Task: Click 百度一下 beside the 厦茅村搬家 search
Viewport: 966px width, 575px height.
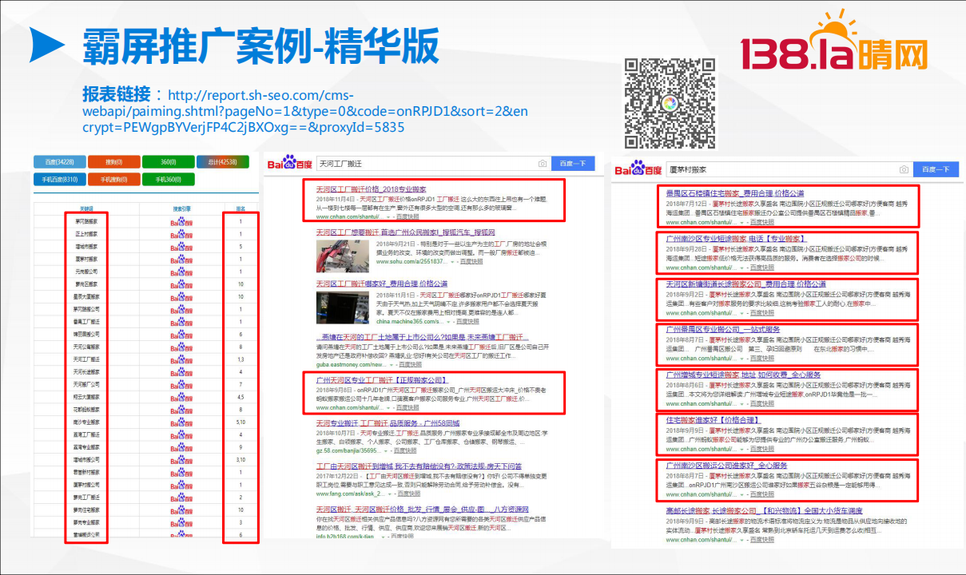Action: click(936, 170)
